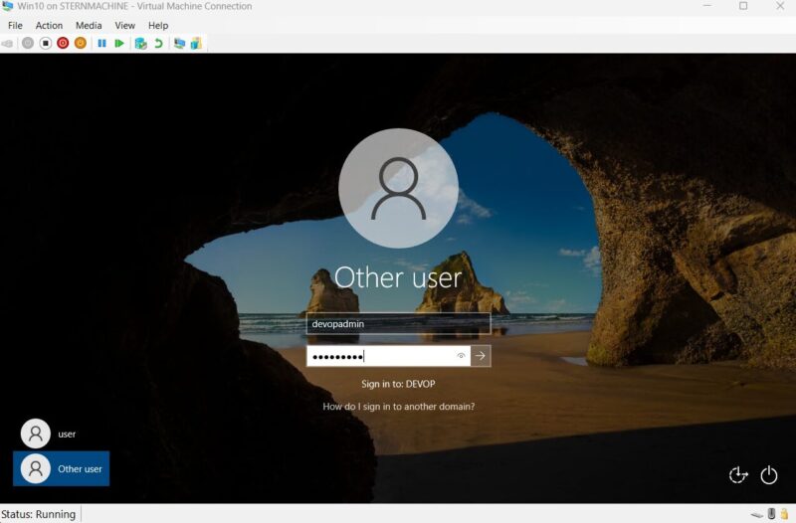This screenshot has width=796, height=523.
Task: Click the Virtual Machine Connection title bar icon
Action: point(8,6)
